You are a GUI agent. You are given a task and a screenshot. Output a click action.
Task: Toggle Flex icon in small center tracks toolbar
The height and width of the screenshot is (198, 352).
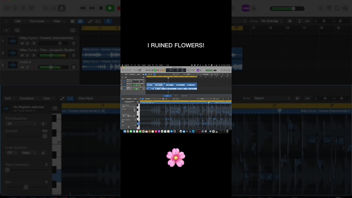tap(151, 74)
